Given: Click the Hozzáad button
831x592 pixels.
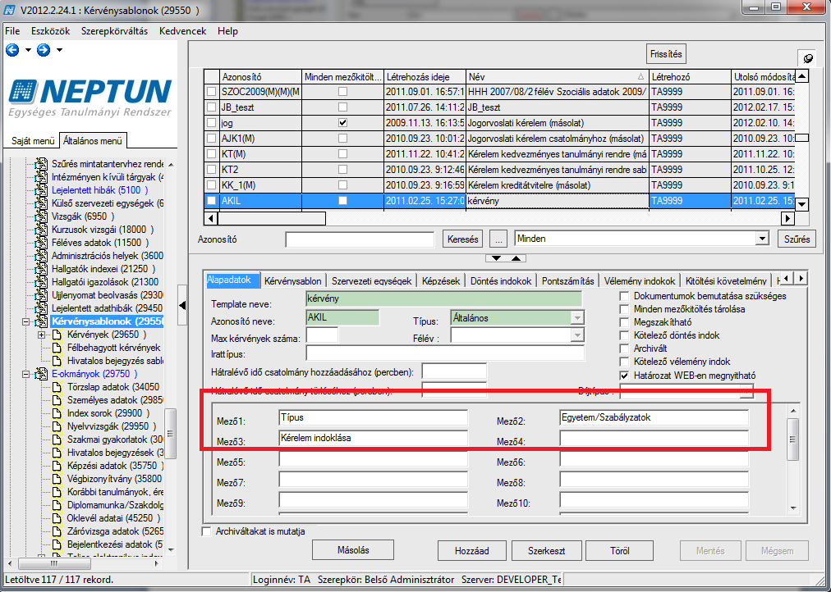Looking at the screenshot, I should (471, 551).
